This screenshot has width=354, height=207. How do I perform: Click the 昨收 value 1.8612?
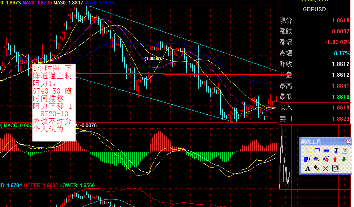coord(341,64)
